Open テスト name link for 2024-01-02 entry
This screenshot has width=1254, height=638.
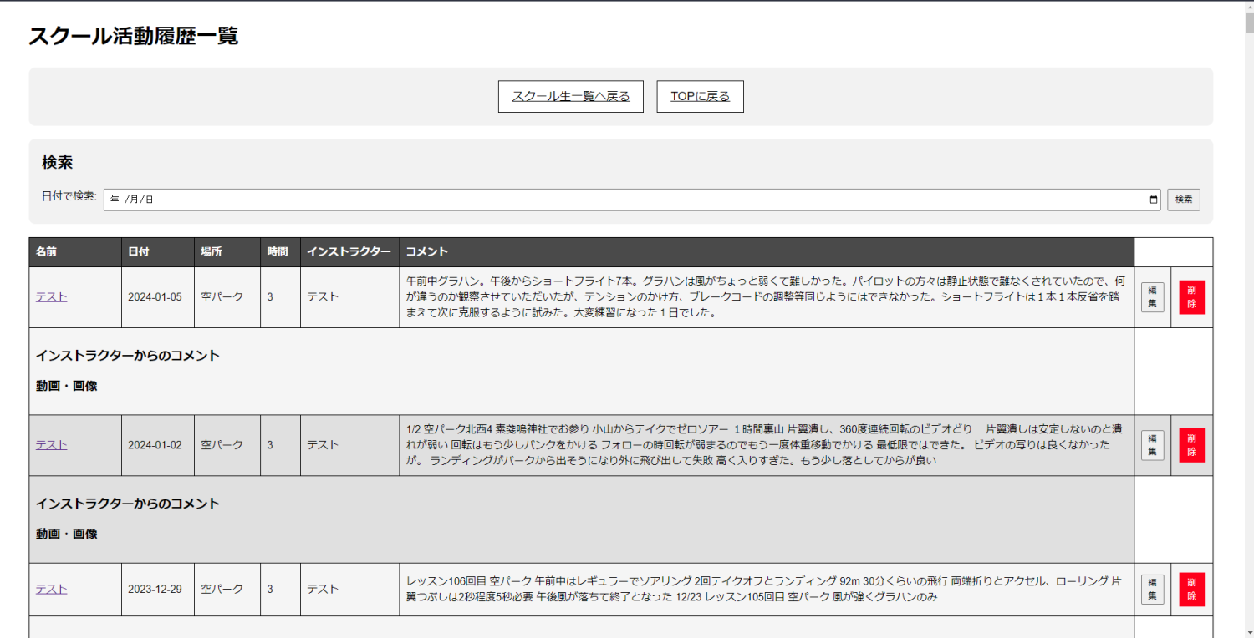point(51,445)
